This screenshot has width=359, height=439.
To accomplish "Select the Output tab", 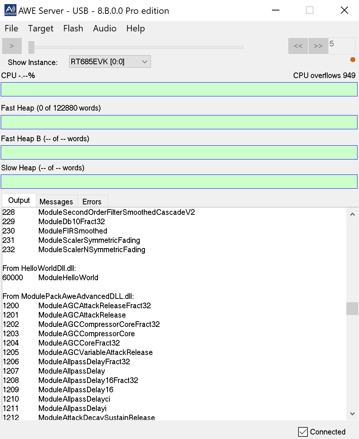I will coord(19,200).
